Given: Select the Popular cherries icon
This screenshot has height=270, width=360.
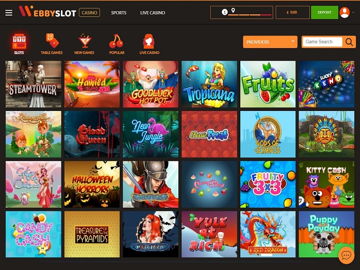Looking at the screenshot, I should coord(116,41).
